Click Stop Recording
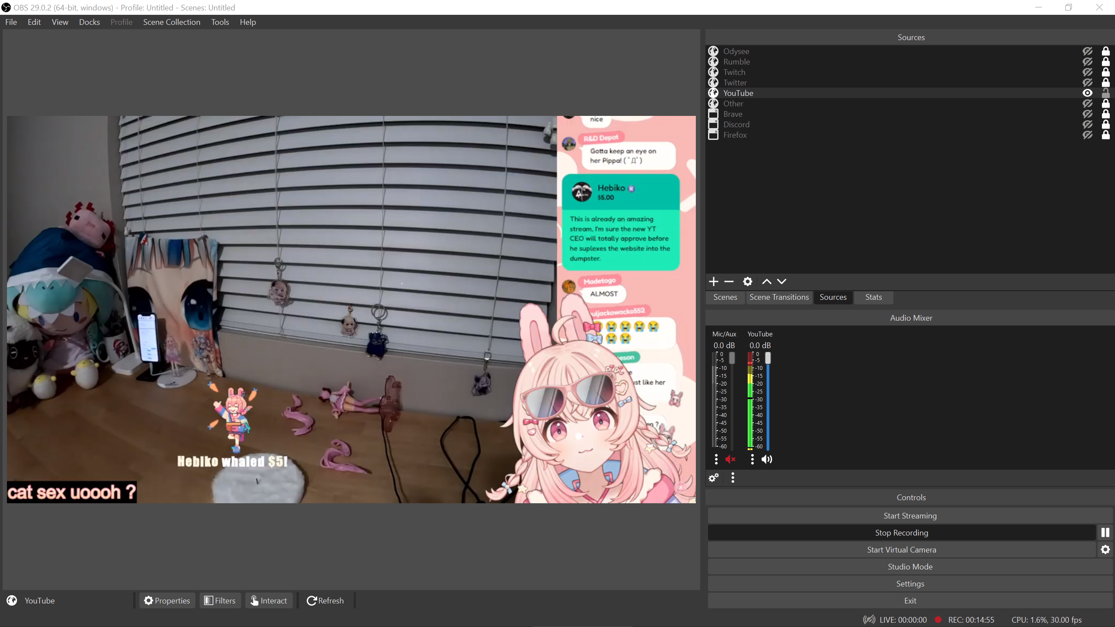This screenshot has height=627, width=1115. (x=901, y=532)
